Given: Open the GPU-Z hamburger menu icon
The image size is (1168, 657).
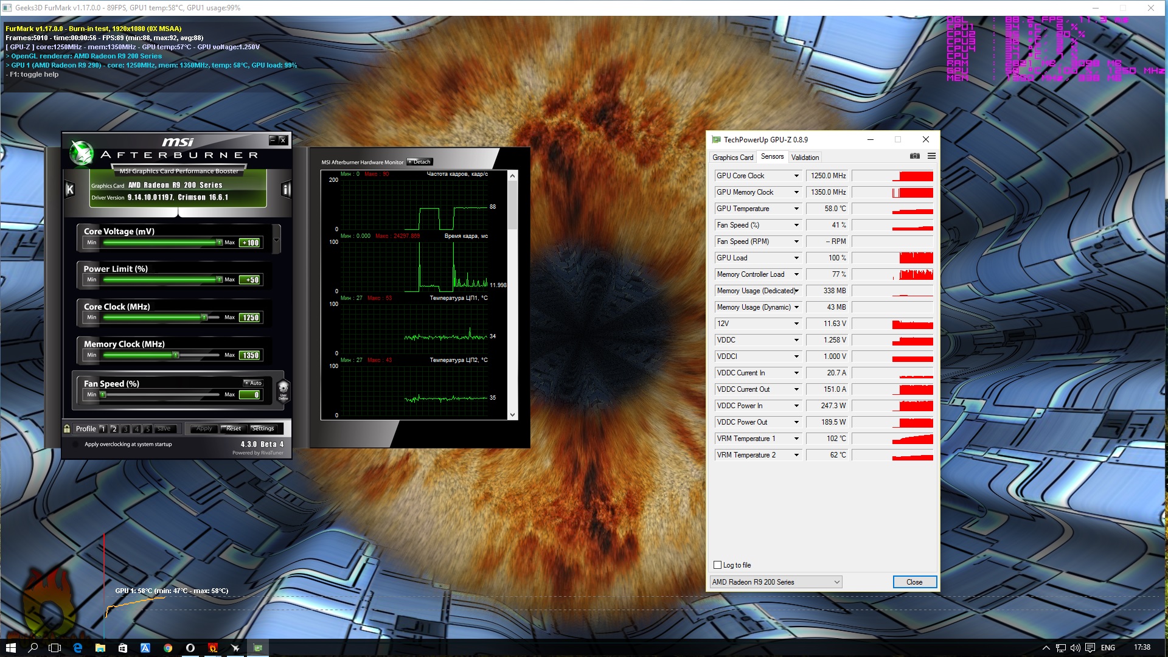Looking at the screenshot, I should pos(931,156).
